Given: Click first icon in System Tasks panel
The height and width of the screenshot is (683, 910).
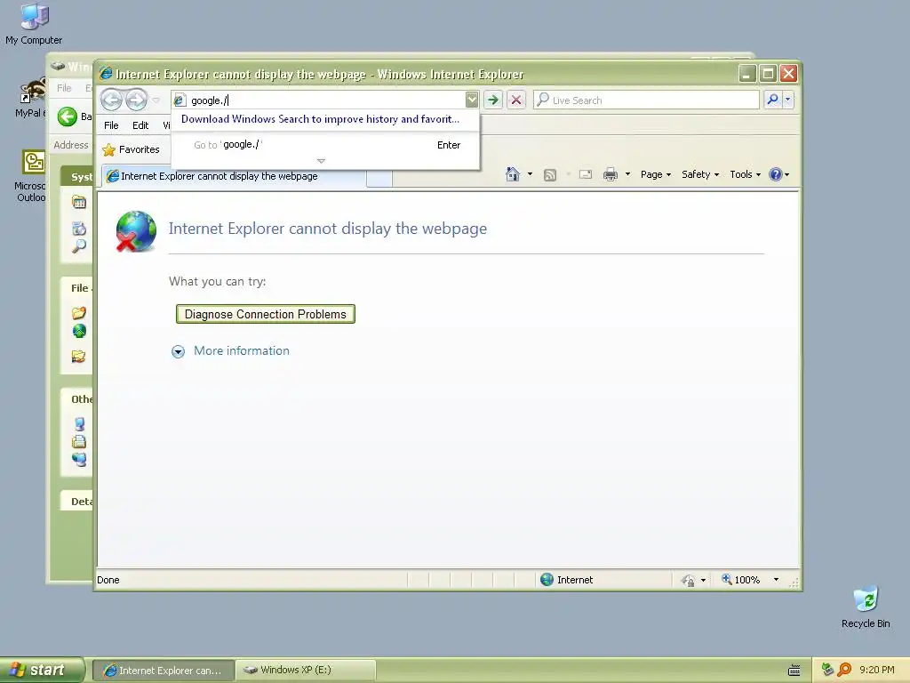Looking at the screenshot, I should coord(79,202).
